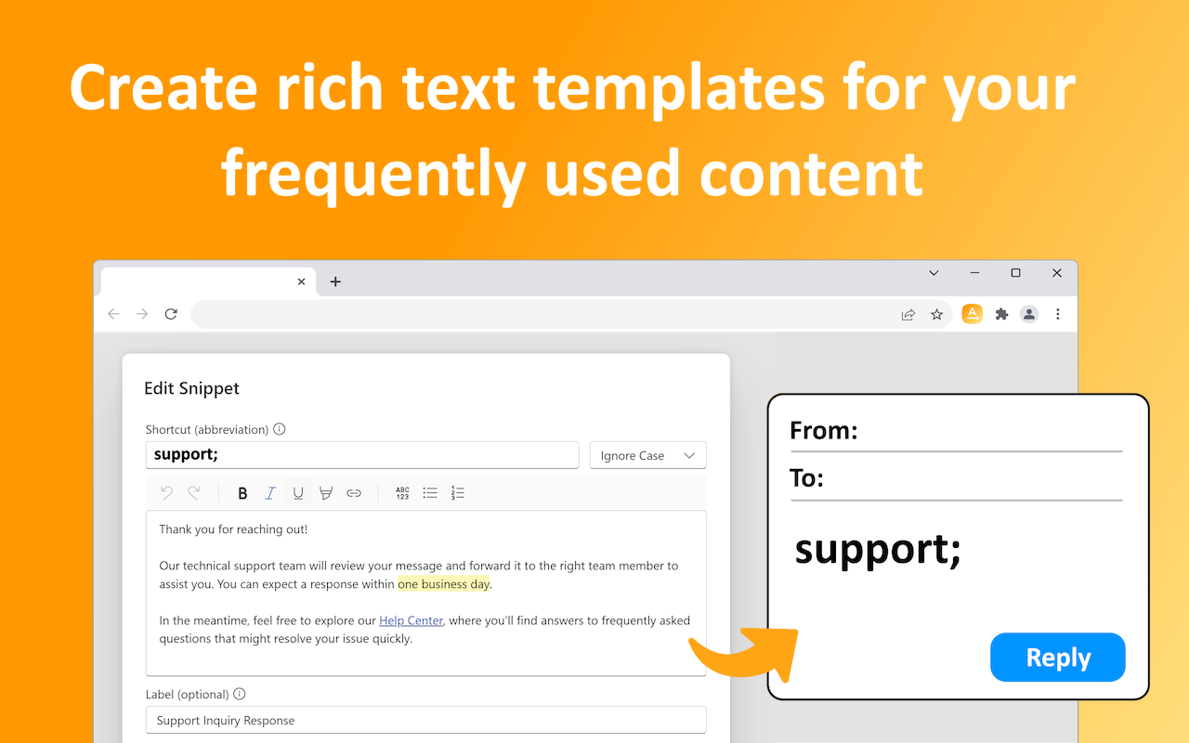Minimize the browser window
The image size is (1189, 743).
click(x=975, y=273)
